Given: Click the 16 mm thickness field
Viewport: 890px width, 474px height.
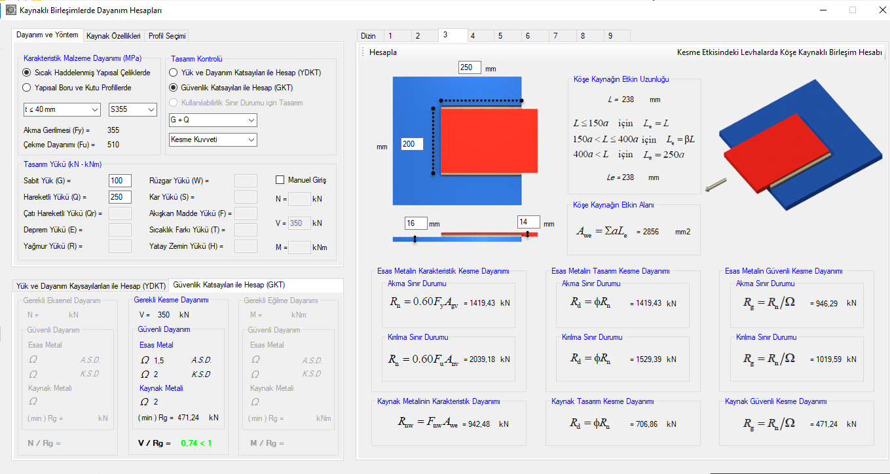Looking at the screenshot, I should [x=416, y=223].
